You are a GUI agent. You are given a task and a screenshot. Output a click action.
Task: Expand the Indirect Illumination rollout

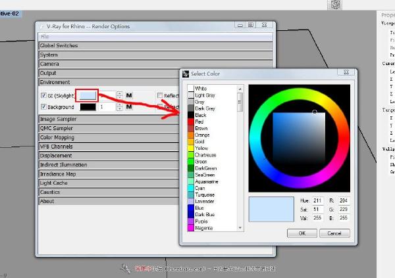click(109, 165)
